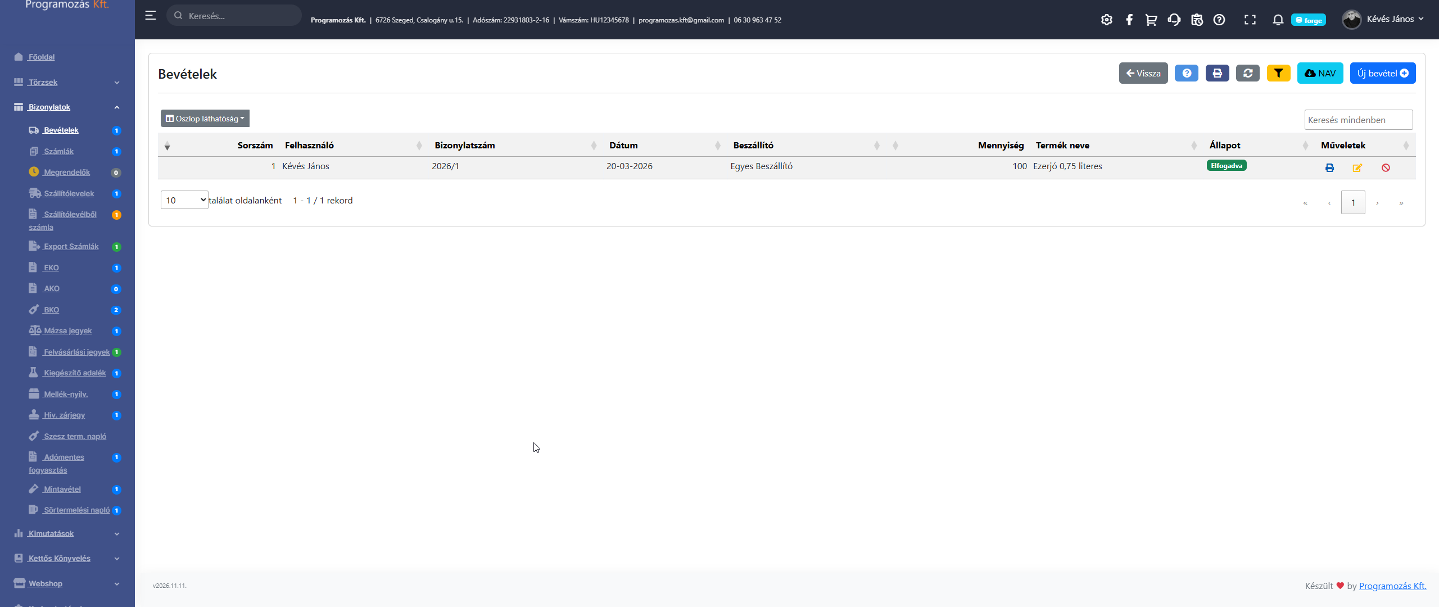Open the Oszlop láthatóság dropdown
This screenshot has height=607, width=1439.
tap(205, 119)
